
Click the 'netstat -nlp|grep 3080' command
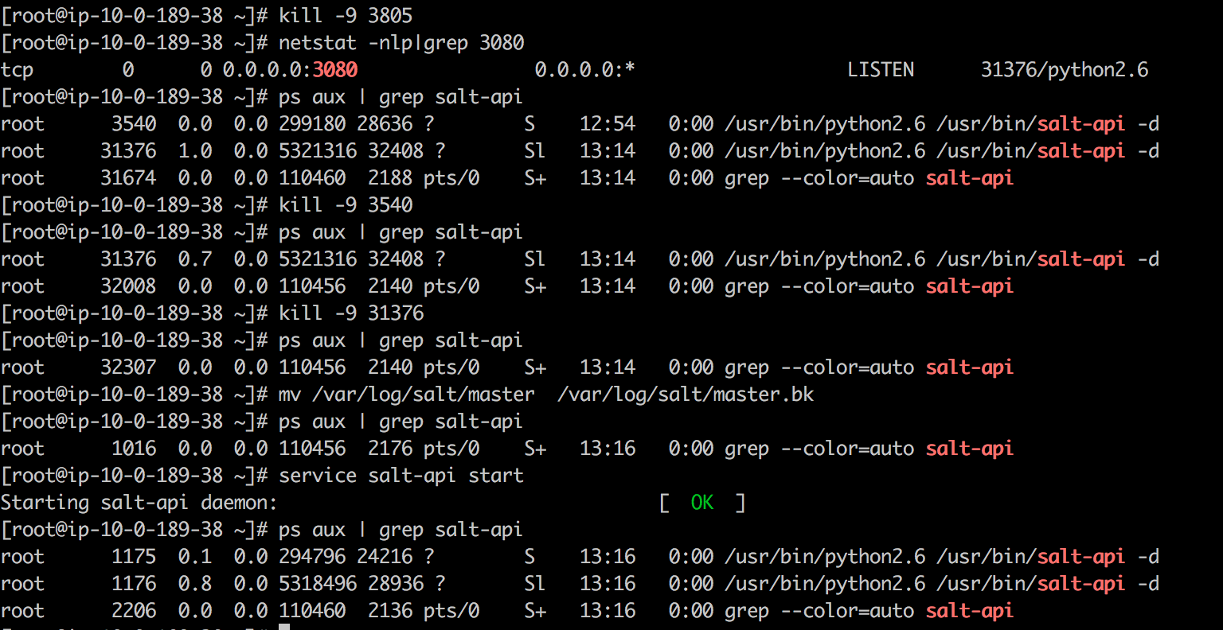click(401, 43)
